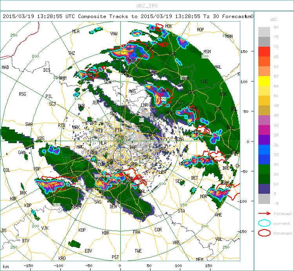Select the magenta 39–42 dBZ legend color

(264, 130)
